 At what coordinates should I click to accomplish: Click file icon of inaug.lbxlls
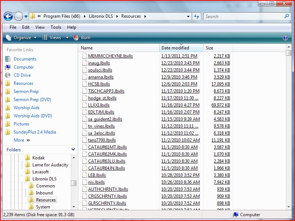pyautogui.click(x=84, y=63)
